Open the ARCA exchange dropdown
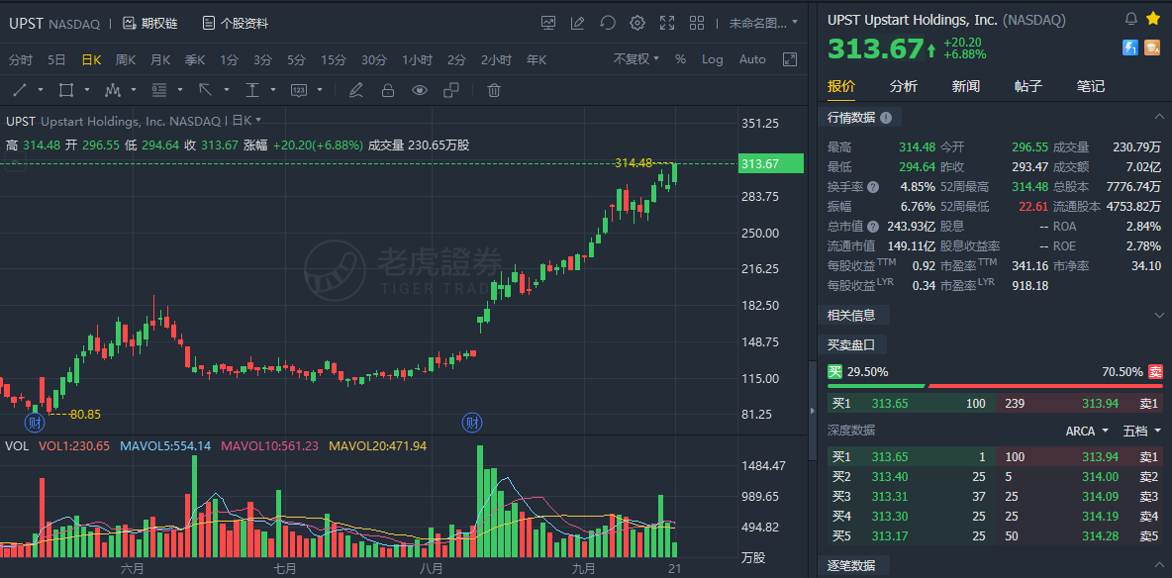Image resolution: width=1172 pixels, height=578 pixels. pos(1087,431)
